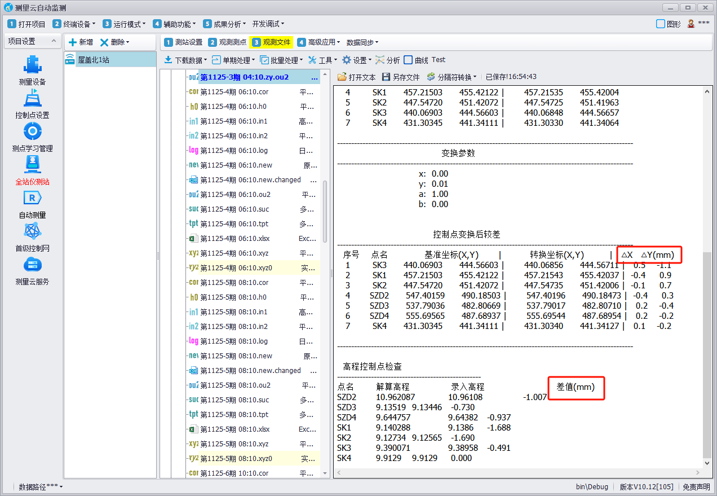Screen dimensions: 717x496
Task: Collapse the 项目设置 panel header
Action: tap(32, 42)
